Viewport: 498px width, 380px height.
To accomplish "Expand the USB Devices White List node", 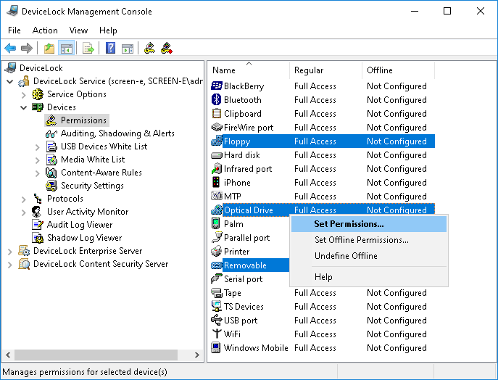I will coord(38,146).
